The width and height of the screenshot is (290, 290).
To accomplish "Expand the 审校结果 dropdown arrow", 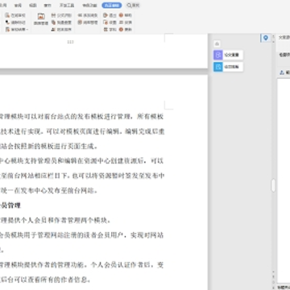I will point(27,29).
